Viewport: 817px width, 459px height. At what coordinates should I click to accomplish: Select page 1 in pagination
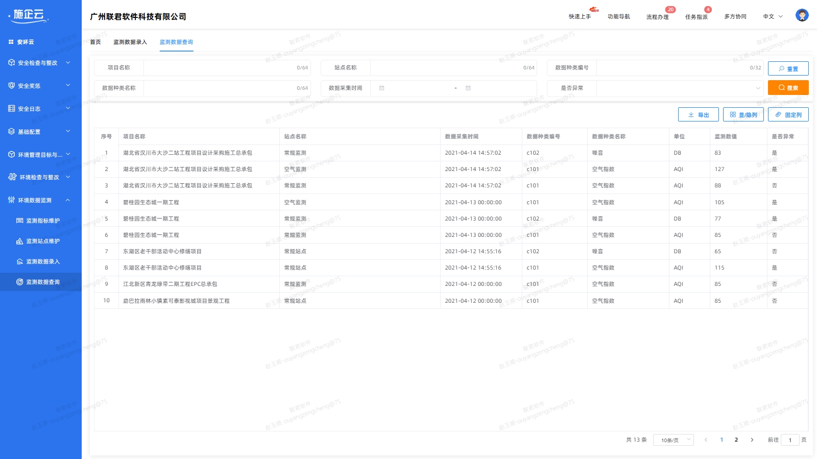coord(722,440)
